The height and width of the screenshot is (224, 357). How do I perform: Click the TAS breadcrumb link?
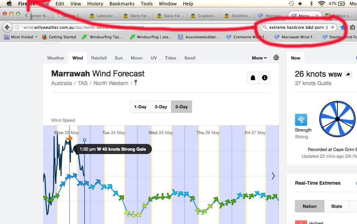pos(83,83)
